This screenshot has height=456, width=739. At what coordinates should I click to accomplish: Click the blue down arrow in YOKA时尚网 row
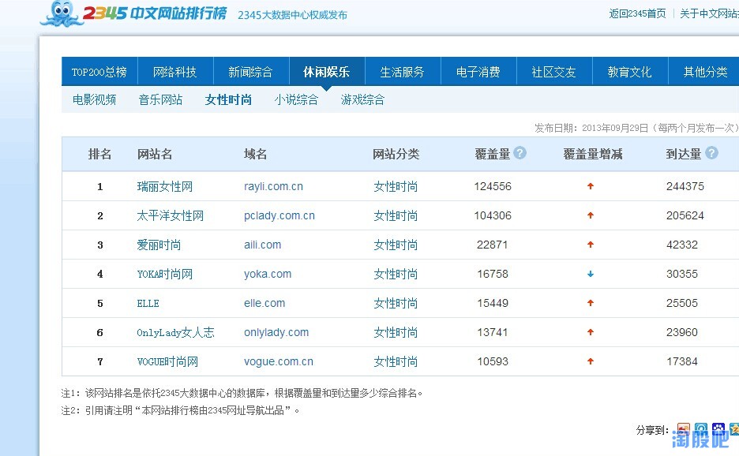click(590, 274)
